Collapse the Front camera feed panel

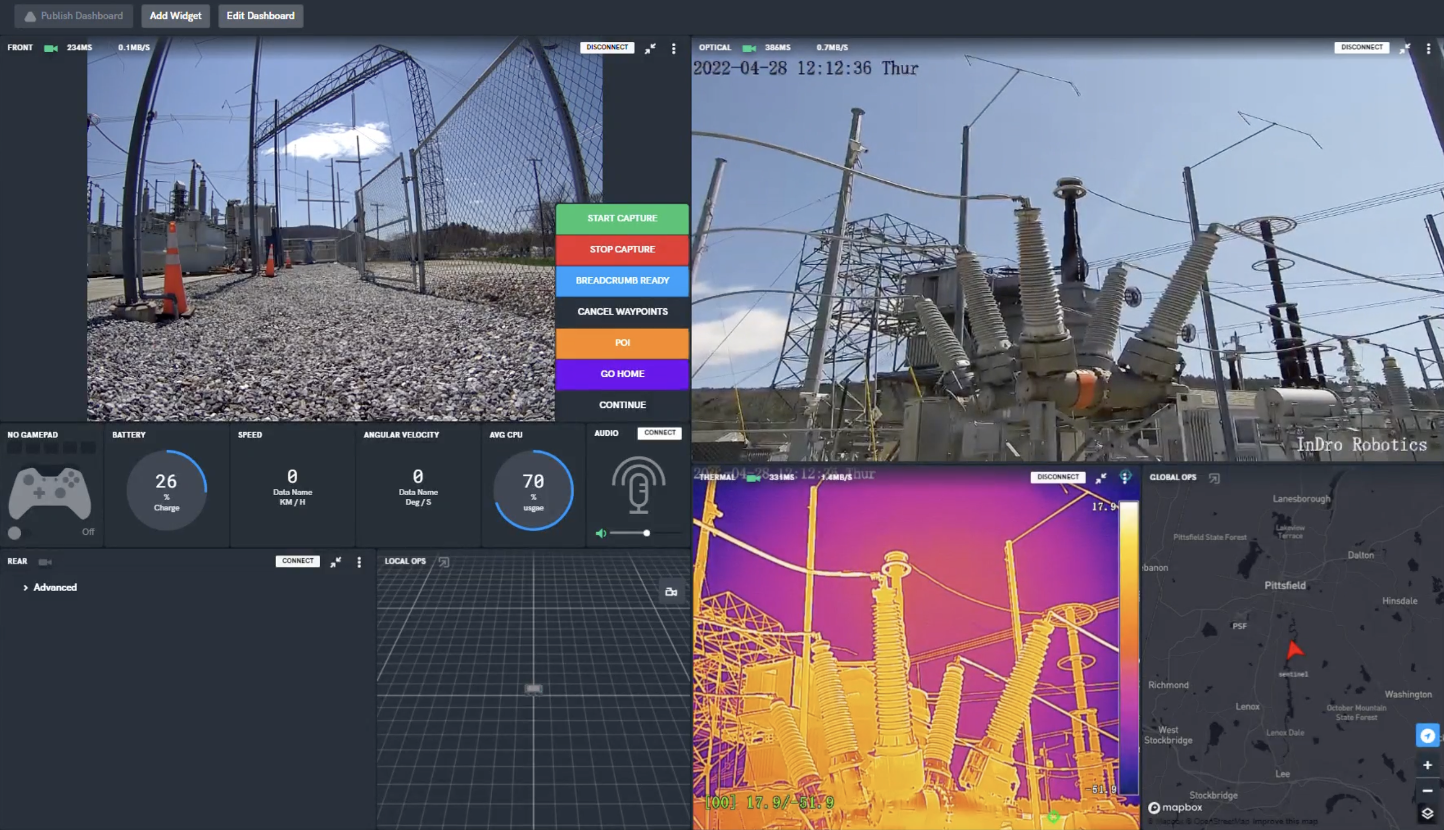click(650, 48)
